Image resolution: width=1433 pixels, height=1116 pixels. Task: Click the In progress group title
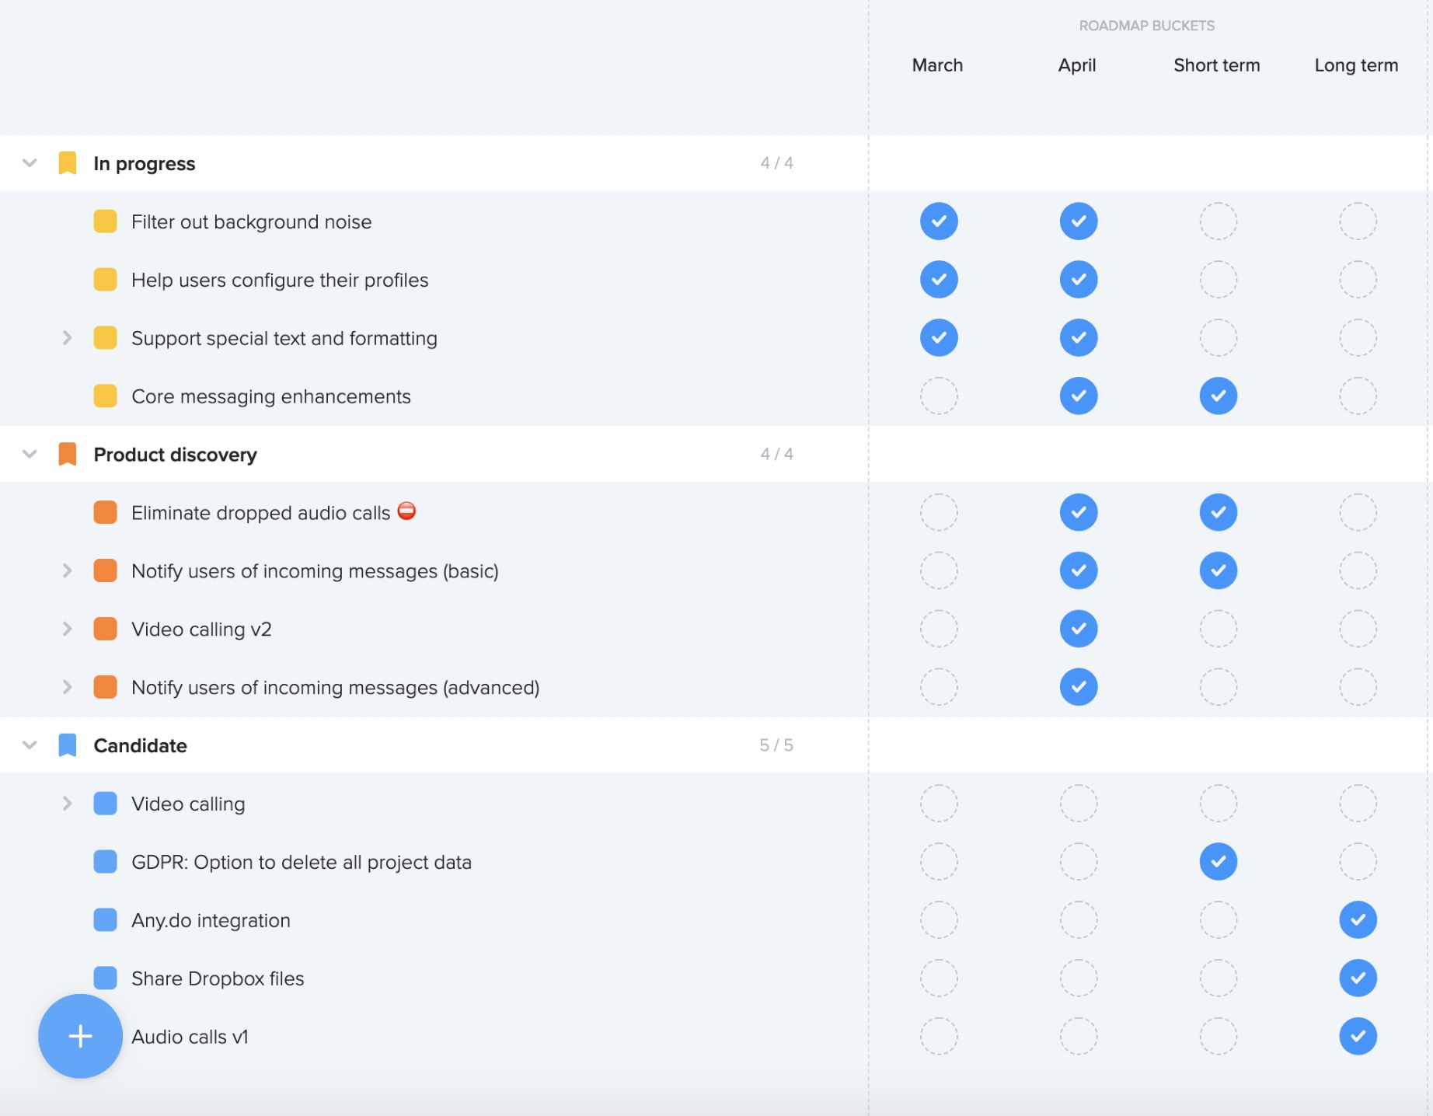(x=145, y=164)
